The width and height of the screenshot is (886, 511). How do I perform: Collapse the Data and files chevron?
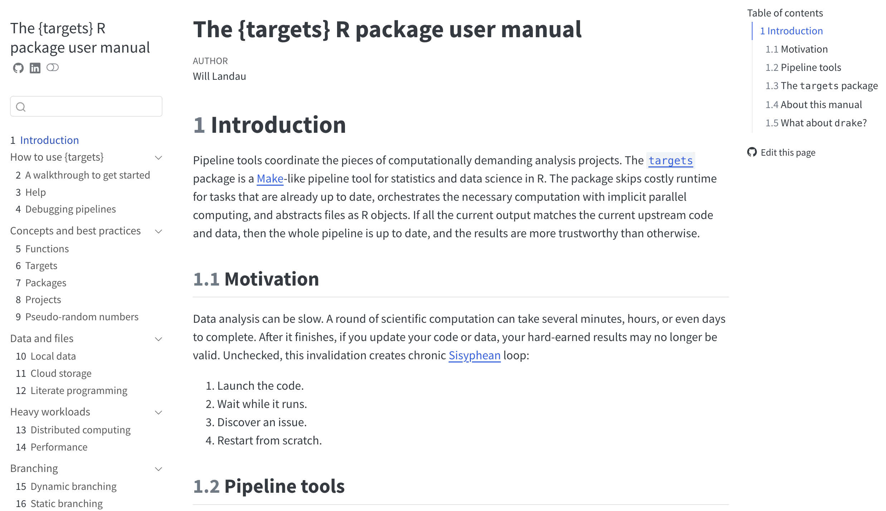point(159,339)
